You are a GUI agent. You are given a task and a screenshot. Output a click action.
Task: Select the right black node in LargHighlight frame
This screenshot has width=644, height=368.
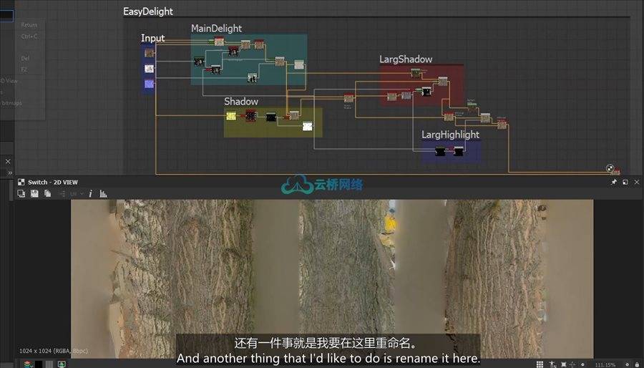[x=459, y=151]
